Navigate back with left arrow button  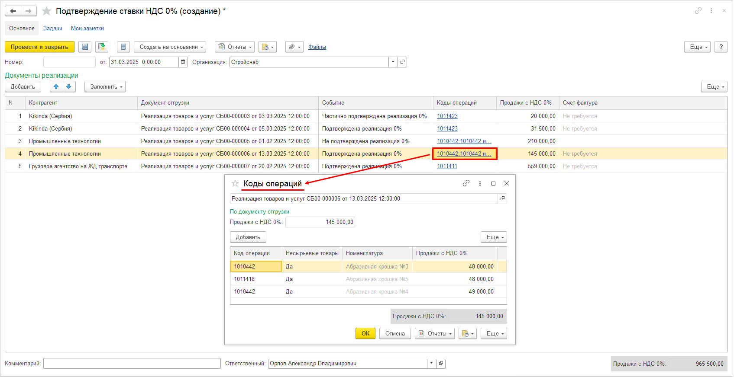pyautogui.click(x=13, y=11)
